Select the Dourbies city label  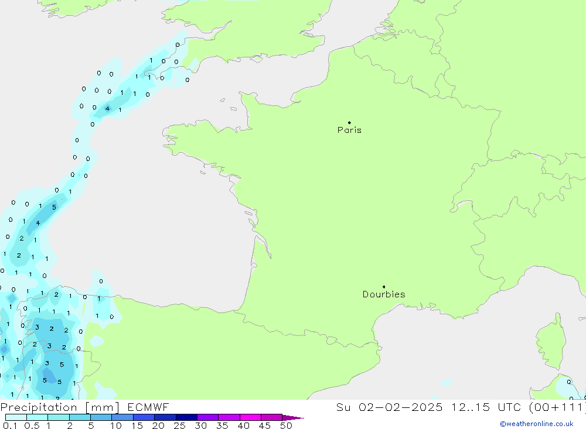(x=384, y=294)
